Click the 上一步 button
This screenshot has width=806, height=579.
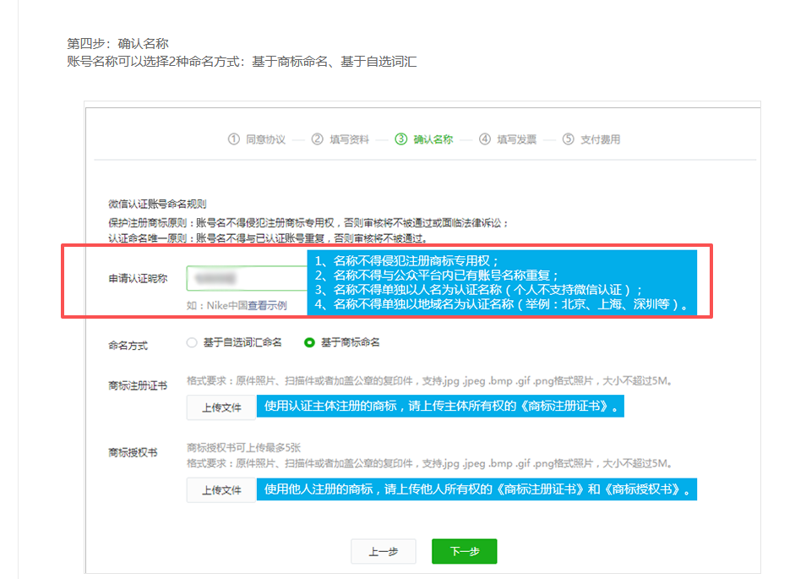(384, 552)
